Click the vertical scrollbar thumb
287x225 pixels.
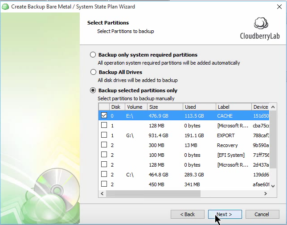point(273,139)
